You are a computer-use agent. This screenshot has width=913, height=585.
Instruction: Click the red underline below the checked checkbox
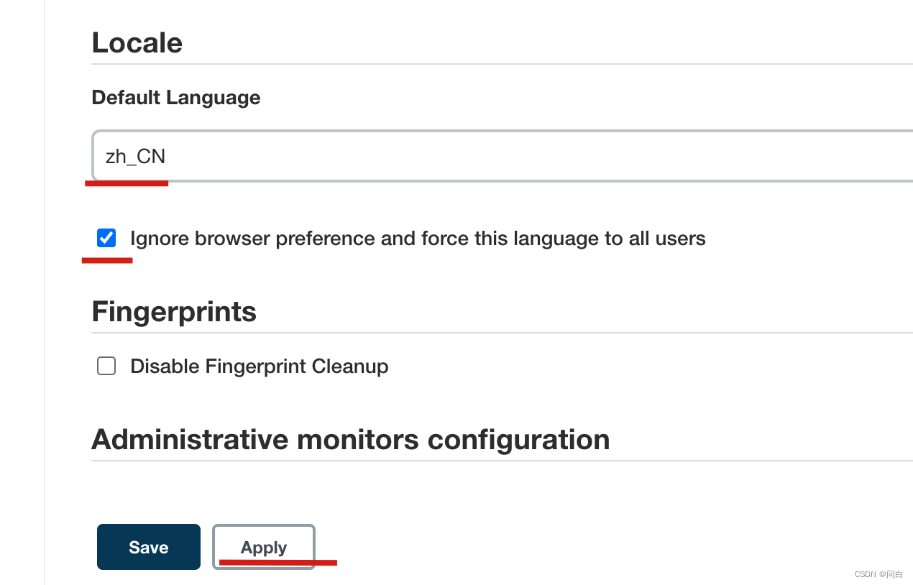tap(107, 260)
